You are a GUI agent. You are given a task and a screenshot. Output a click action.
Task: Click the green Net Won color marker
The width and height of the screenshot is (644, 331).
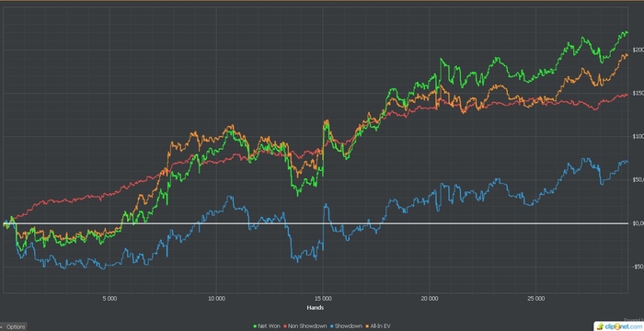(255, 326)
